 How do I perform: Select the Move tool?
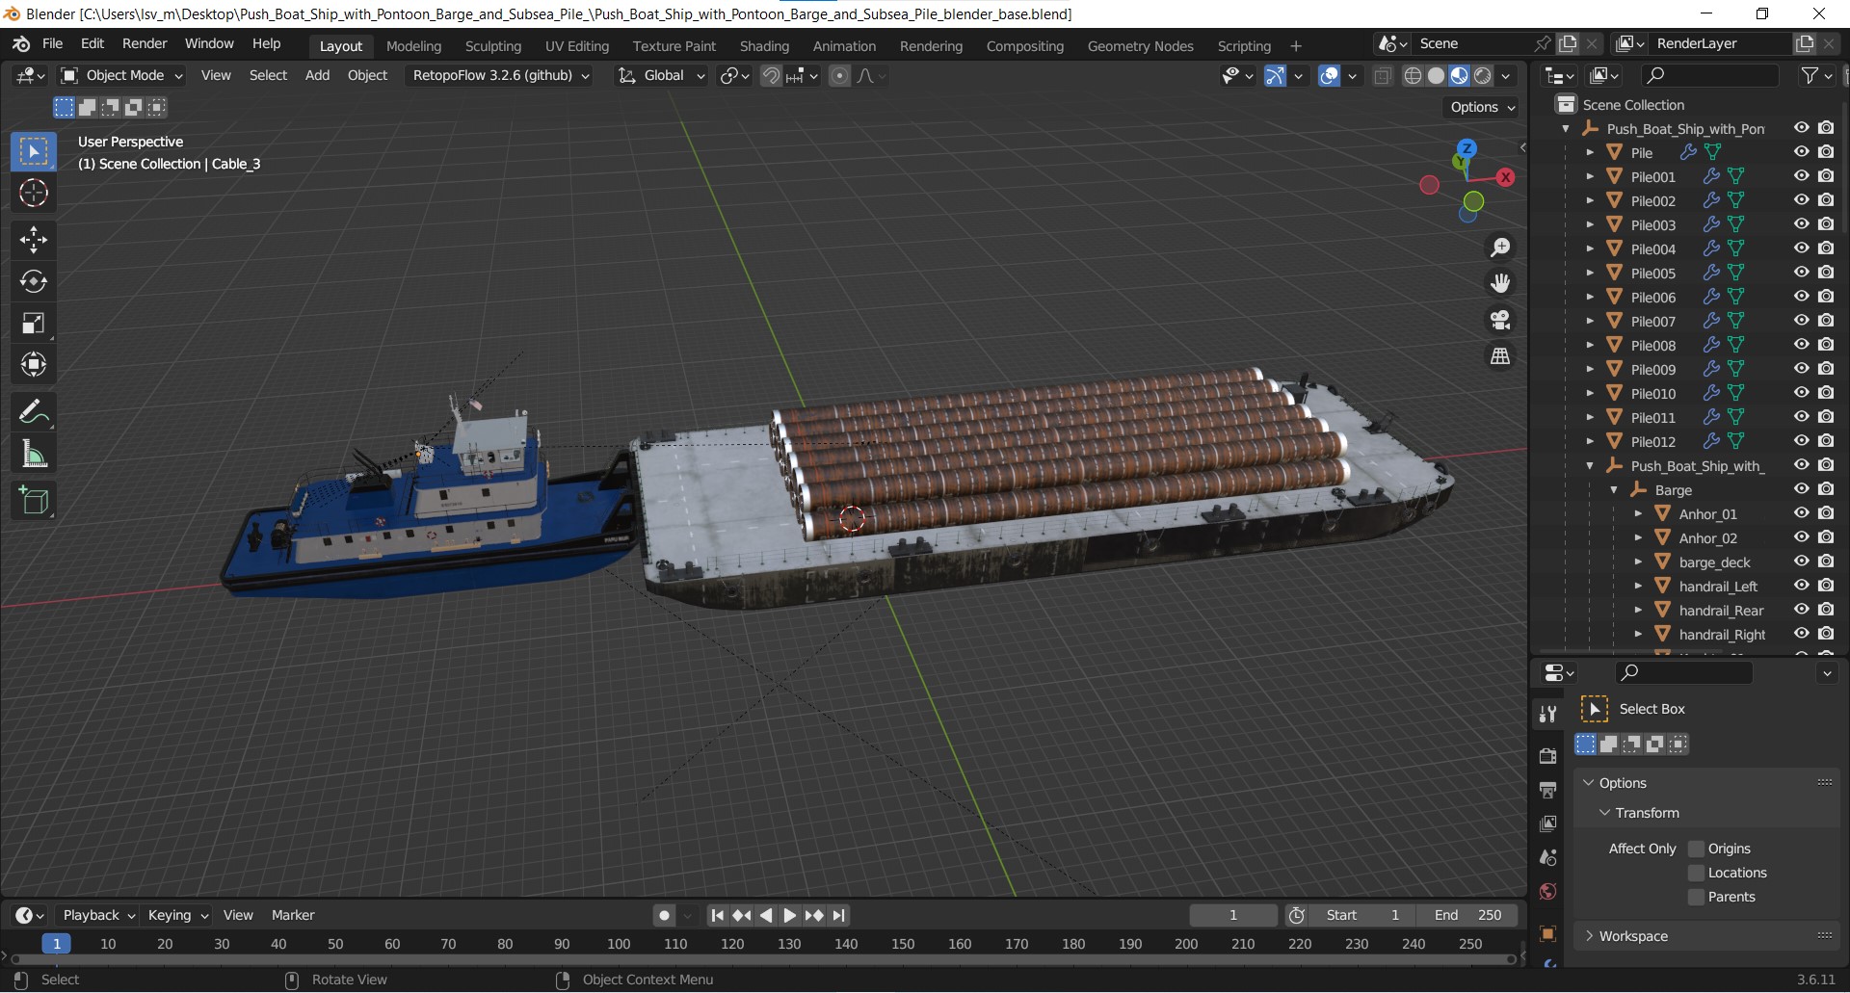coord(34,240)
